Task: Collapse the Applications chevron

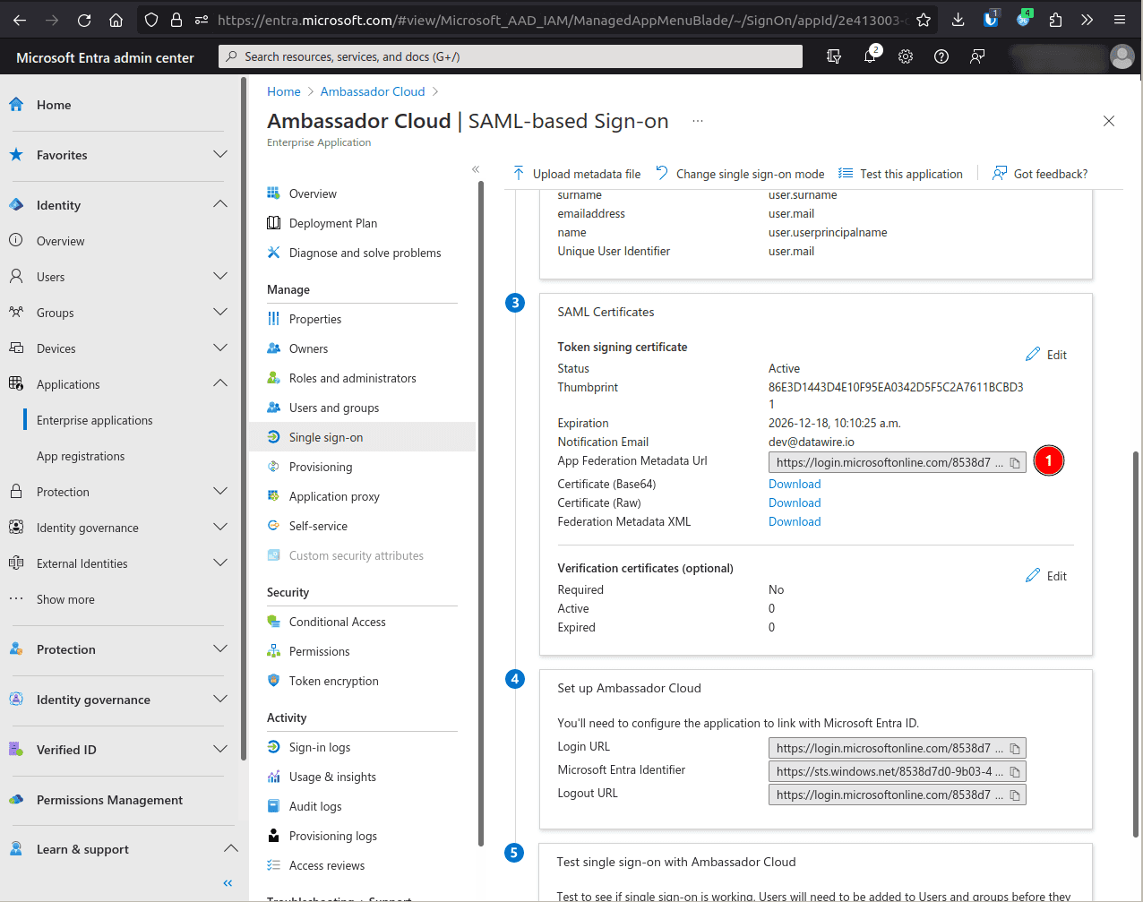Action: coord(220,384)
